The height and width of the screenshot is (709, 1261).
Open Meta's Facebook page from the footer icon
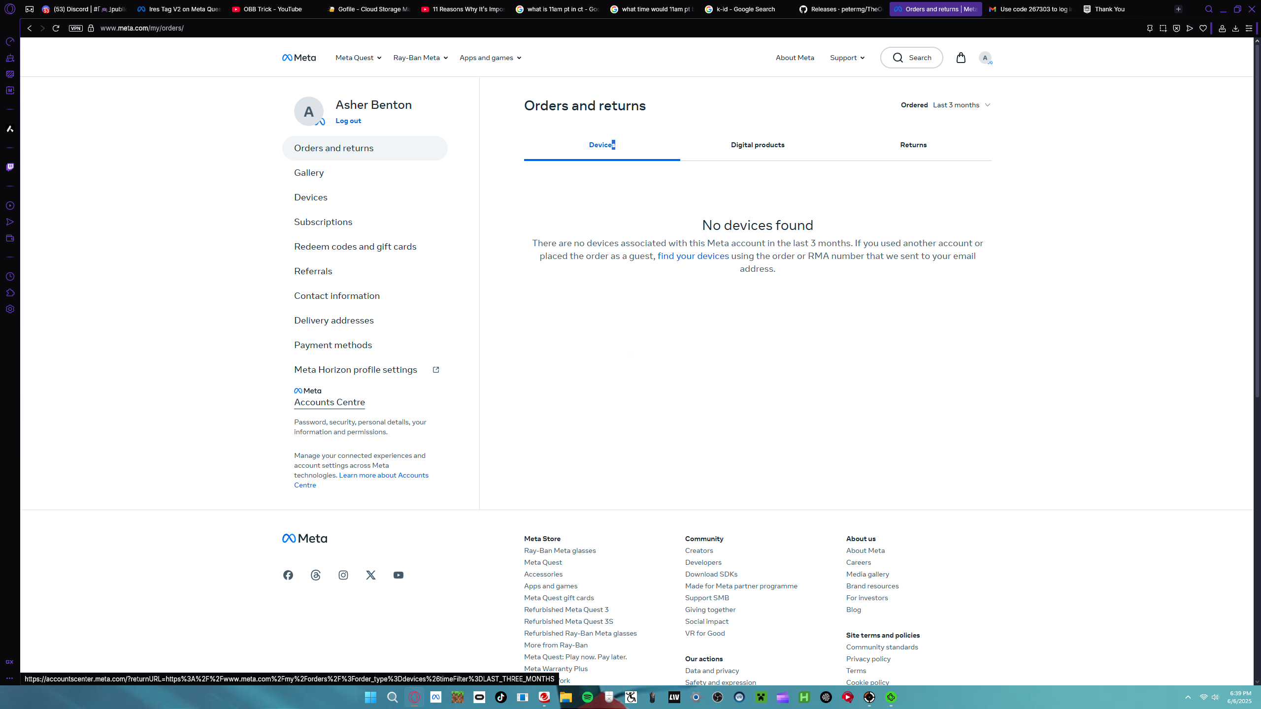tap(288, 575)
